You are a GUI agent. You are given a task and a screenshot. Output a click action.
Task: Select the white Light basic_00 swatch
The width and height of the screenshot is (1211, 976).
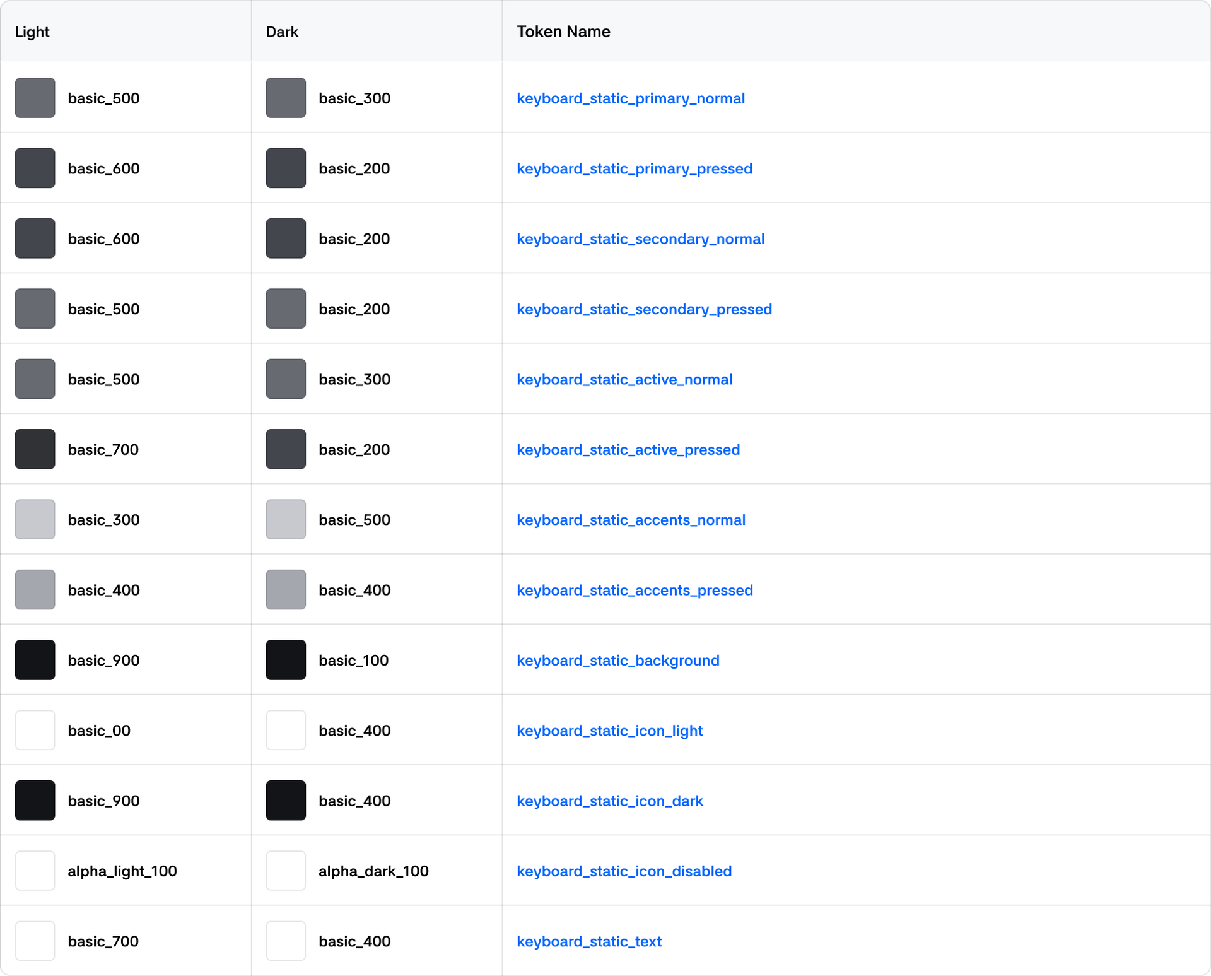click(35, 730)
